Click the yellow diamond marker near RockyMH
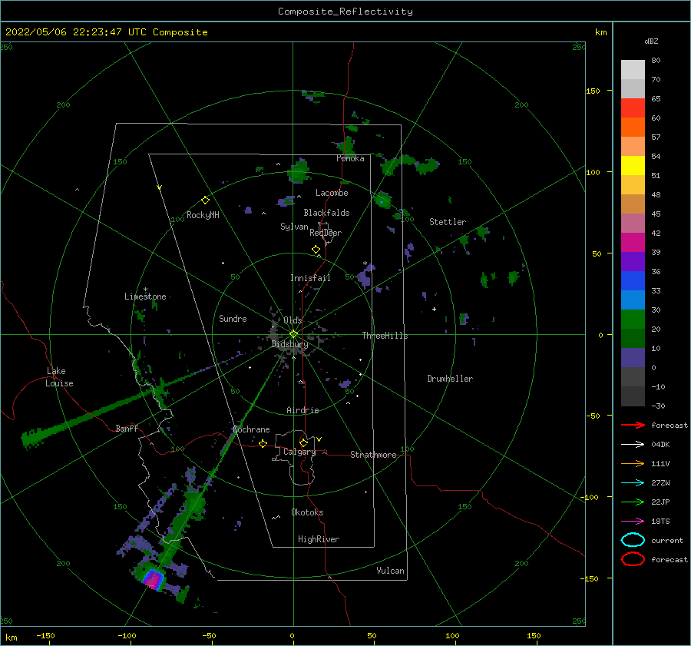Screen dimensions: 691x646 [x=205, y=200]
